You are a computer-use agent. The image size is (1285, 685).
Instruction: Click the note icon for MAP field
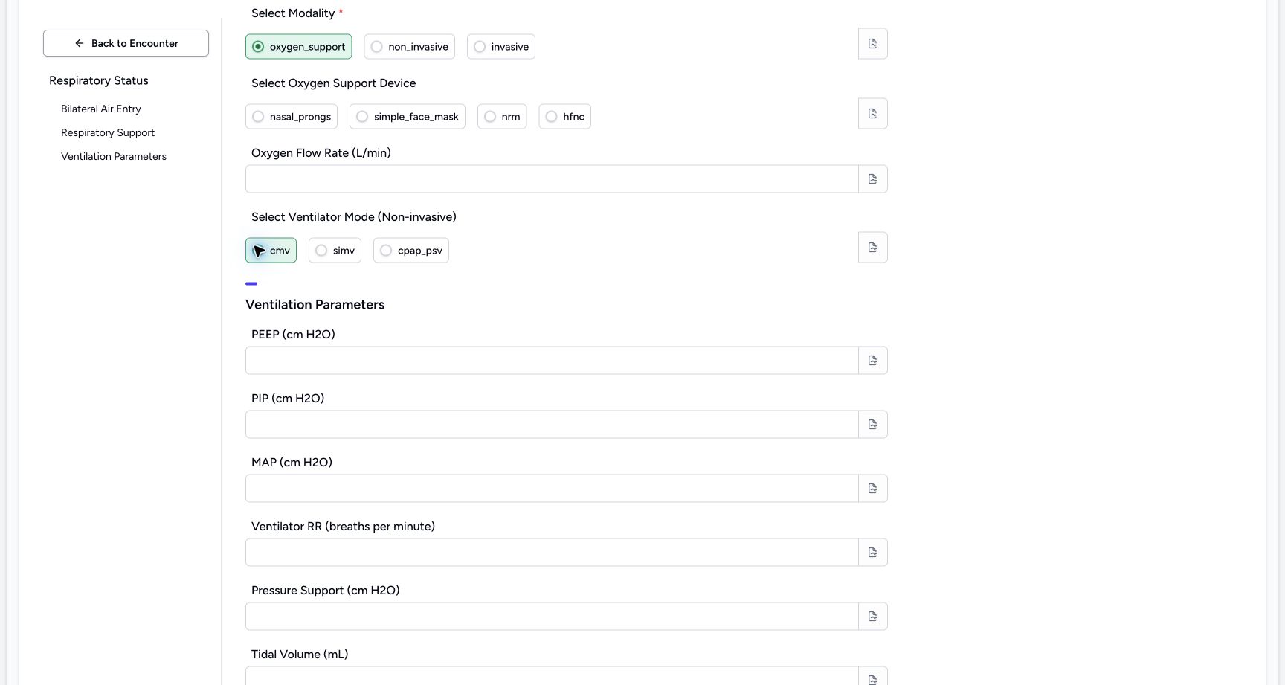[x=873, y=489]
